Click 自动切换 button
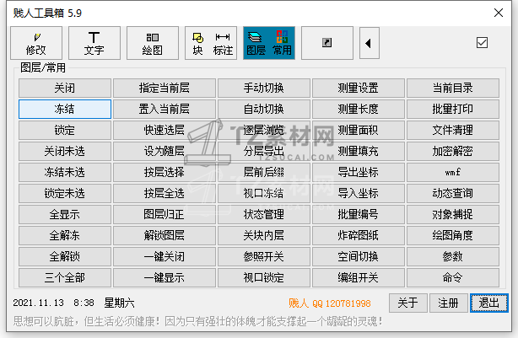 (x=264, y=110)
